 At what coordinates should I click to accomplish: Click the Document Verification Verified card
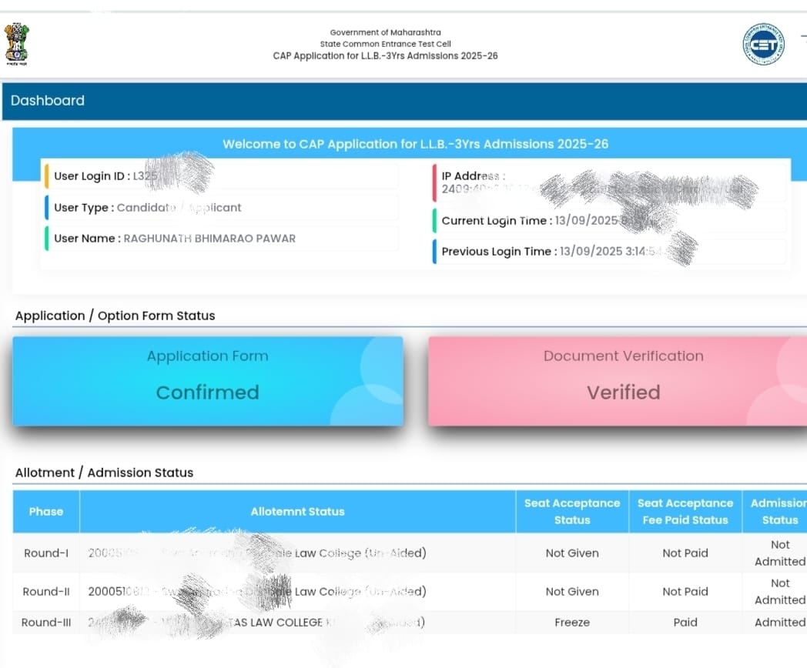click(618, 381)
